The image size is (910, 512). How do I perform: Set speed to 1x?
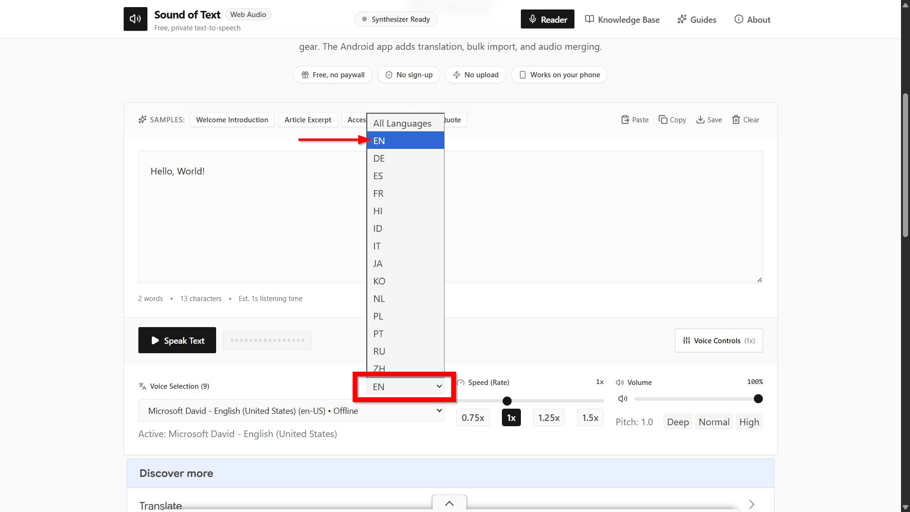coord(511,418)
